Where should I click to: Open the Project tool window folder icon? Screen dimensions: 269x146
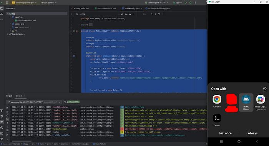tap(2, 8)
